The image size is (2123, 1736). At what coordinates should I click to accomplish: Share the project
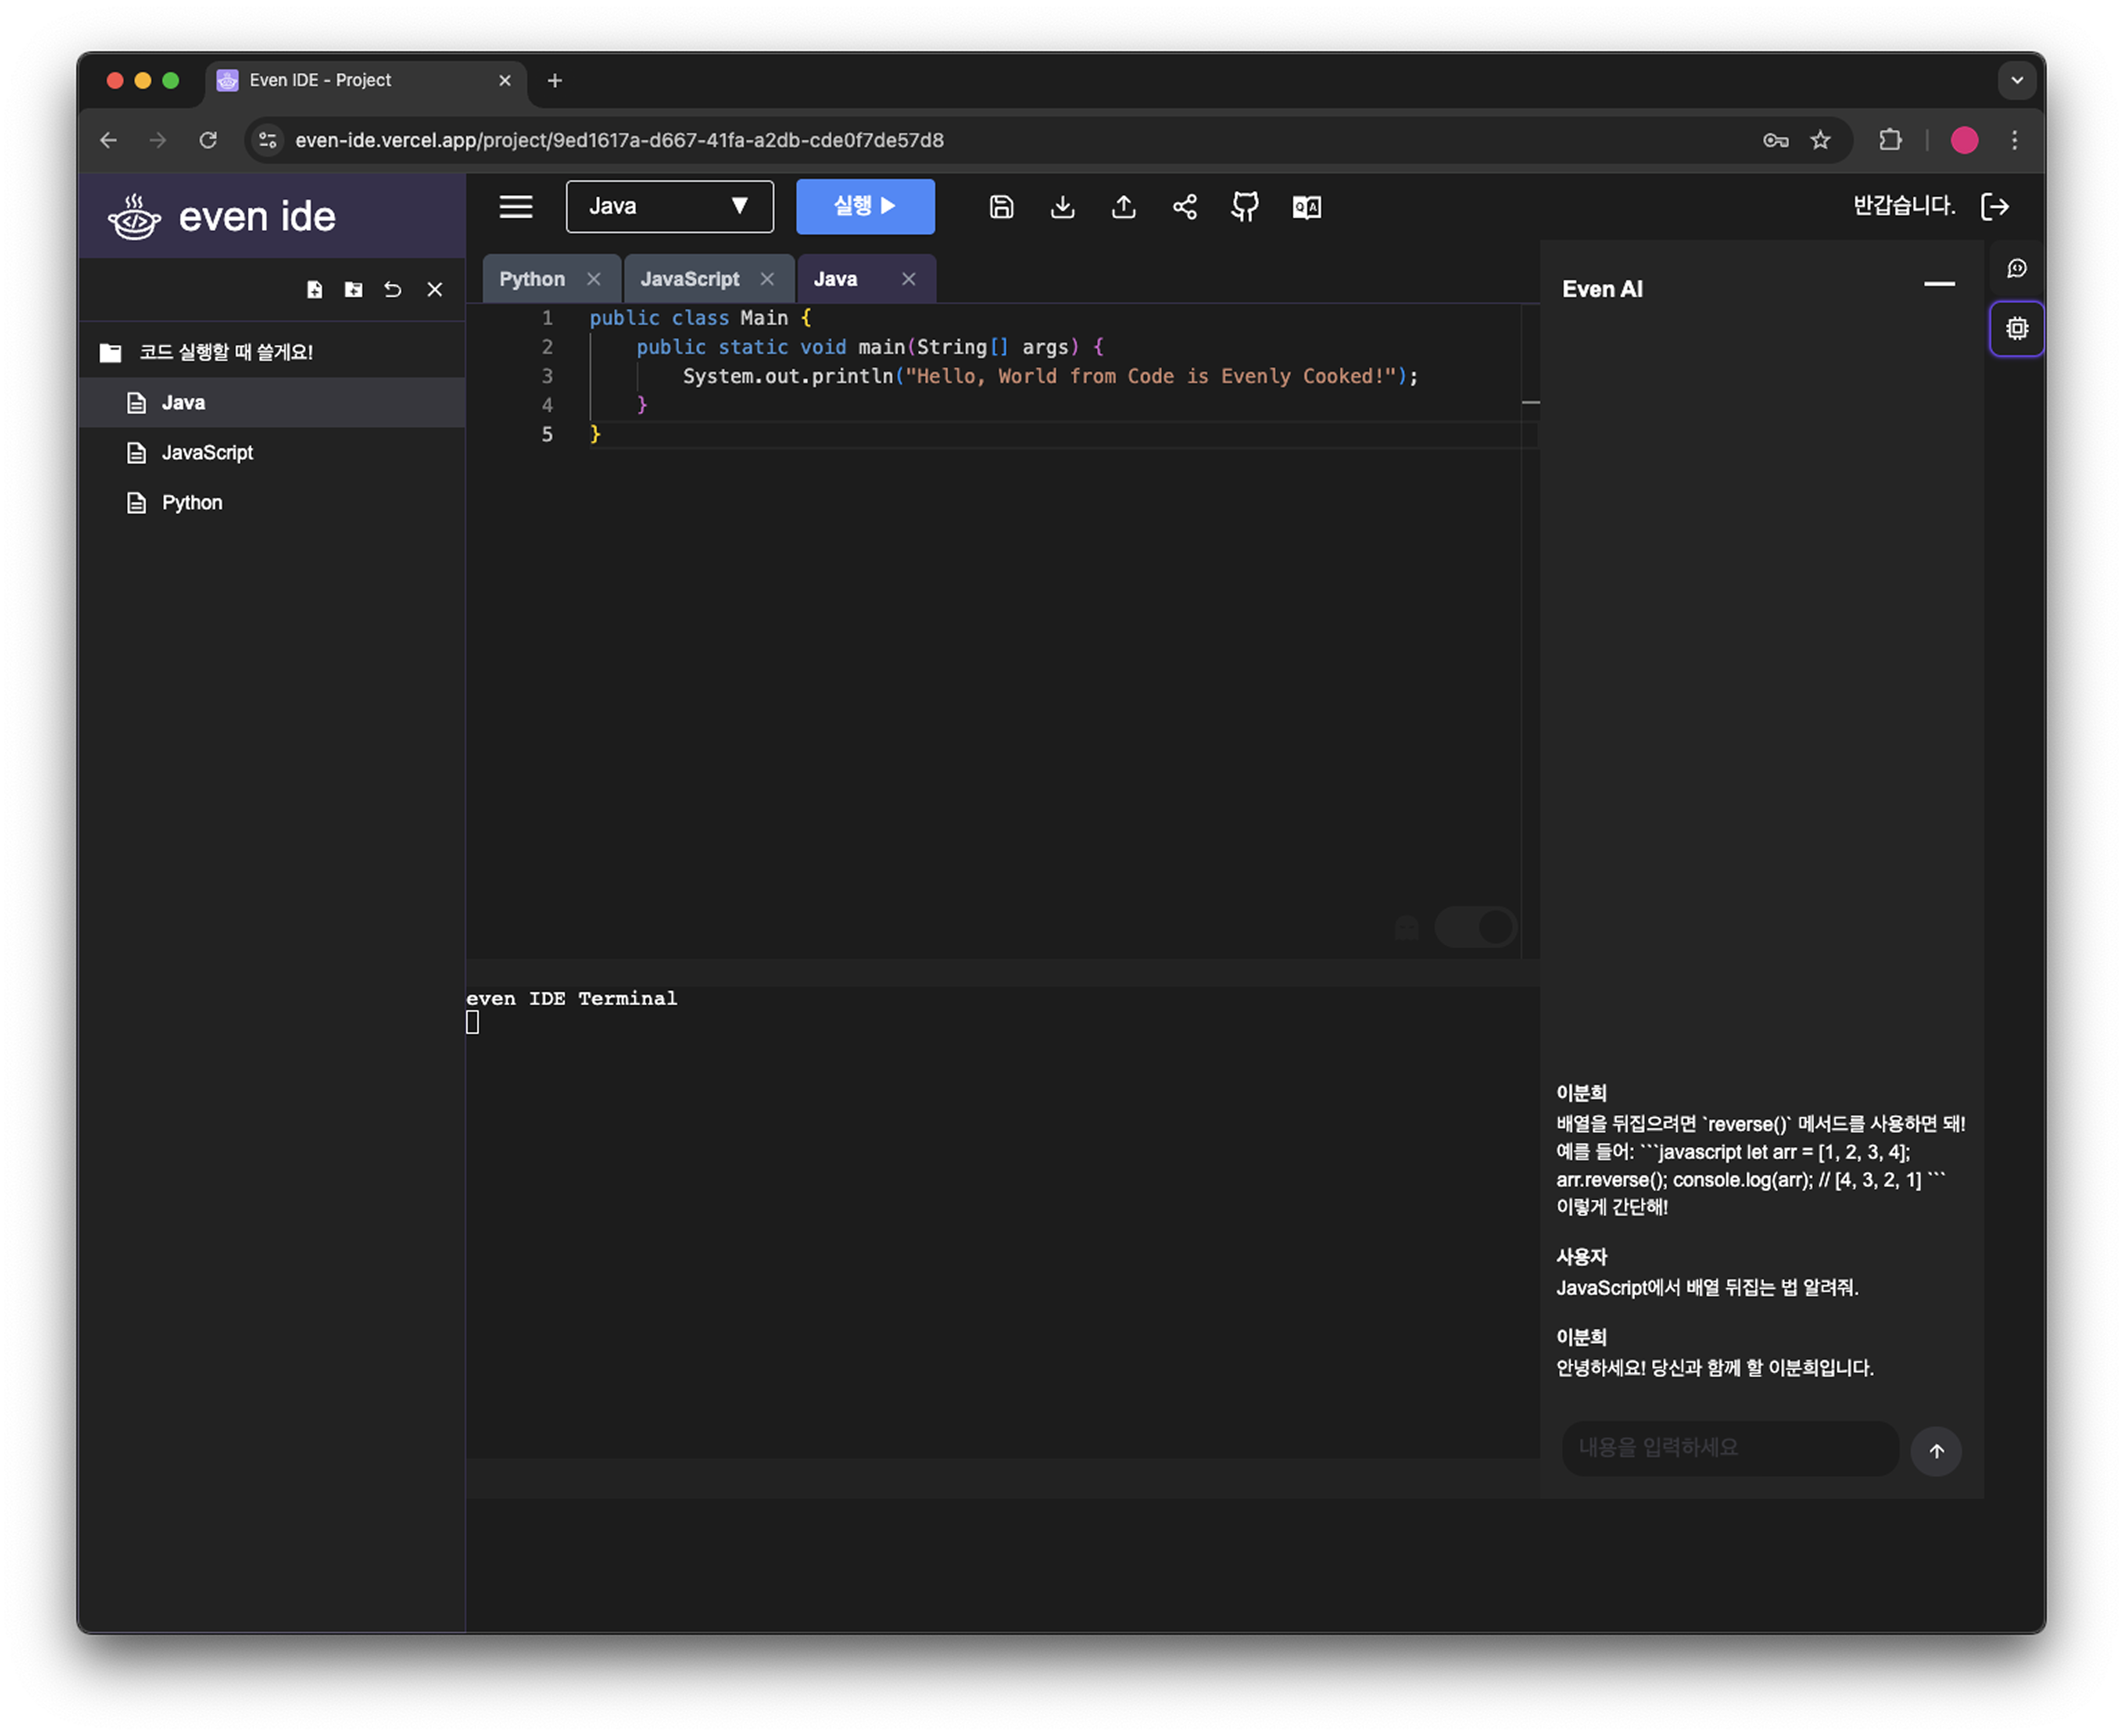coord(1184,207)
